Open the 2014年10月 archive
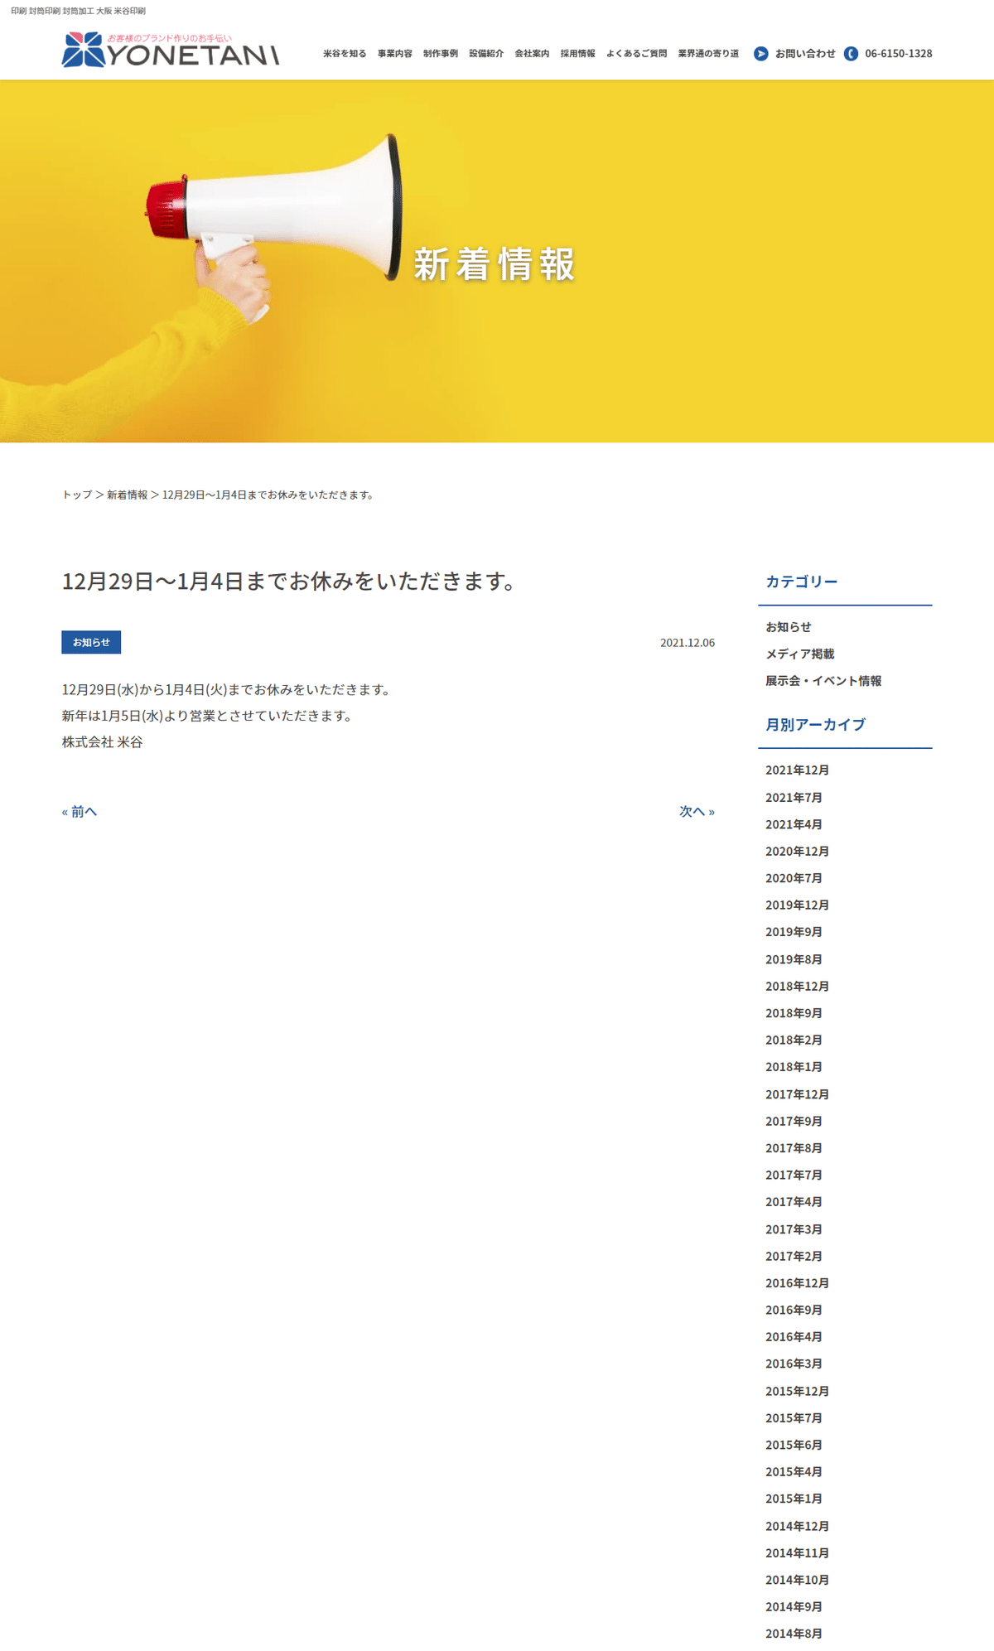The image size is (994, 1651). pyautogui.click(x=797, y=1581)
